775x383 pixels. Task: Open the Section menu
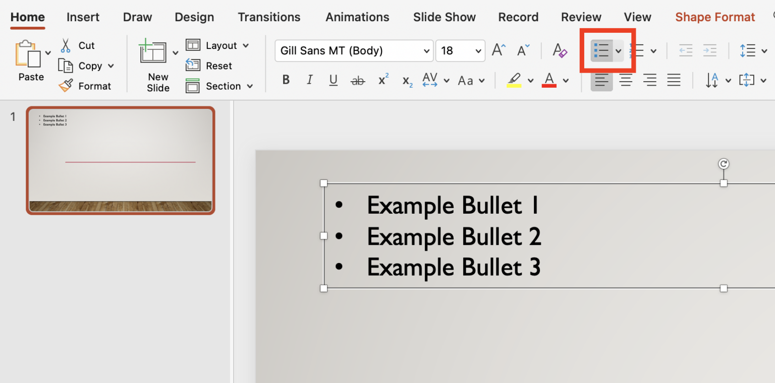[x=219, y=86]
